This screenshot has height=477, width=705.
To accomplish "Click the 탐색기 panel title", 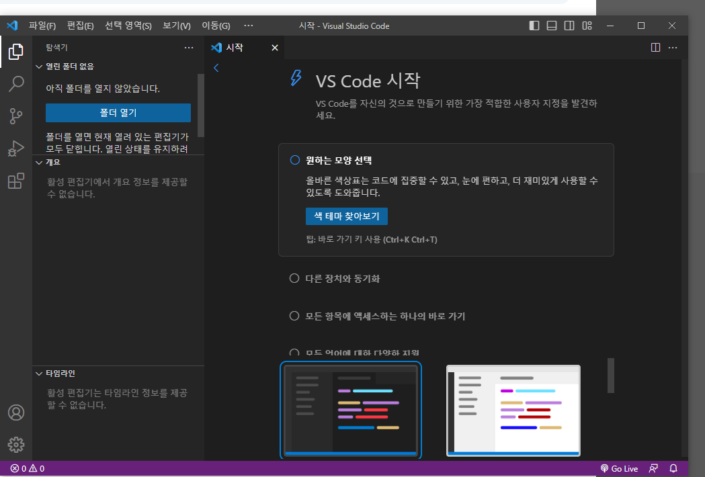I will point(56,47).
